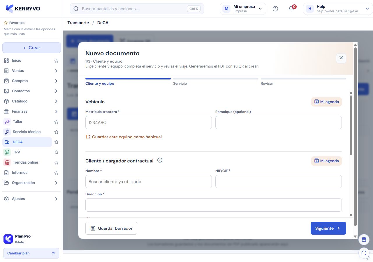Click the Crear button
Image resolution: width=373 pixels, height=262 pixels.
pos(31,48)
